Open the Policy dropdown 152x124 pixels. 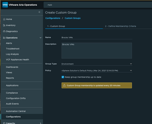97,70
